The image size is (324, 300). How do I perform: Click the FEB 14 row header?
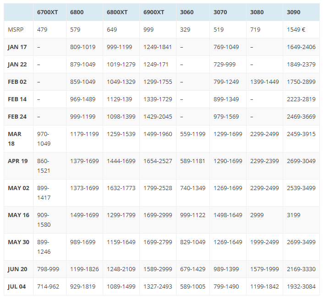pyautogui.click(x=17, y=99)
